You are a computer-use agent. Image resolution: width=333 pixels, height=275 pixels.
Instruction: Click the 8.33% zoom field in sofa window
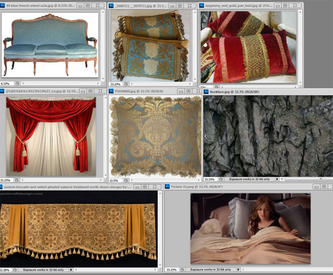click(x=7, y=84)
